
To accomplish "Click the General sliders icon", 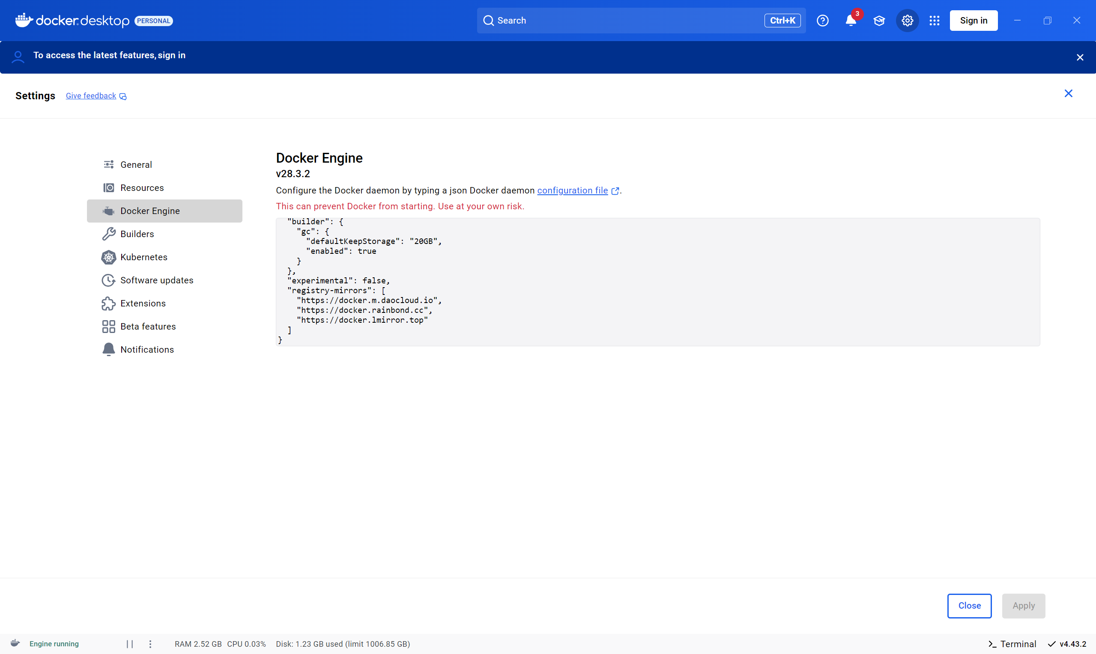I will coord(108,164).
